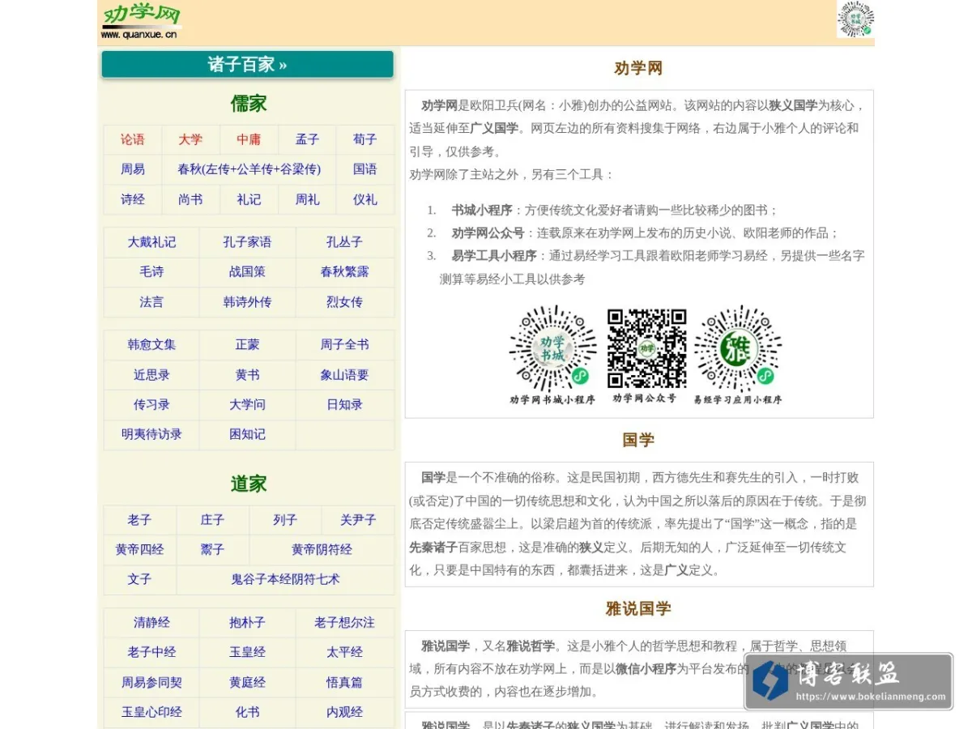Open the 化书 link
This screenshot has width=972, height=729.
click(247, 713)
